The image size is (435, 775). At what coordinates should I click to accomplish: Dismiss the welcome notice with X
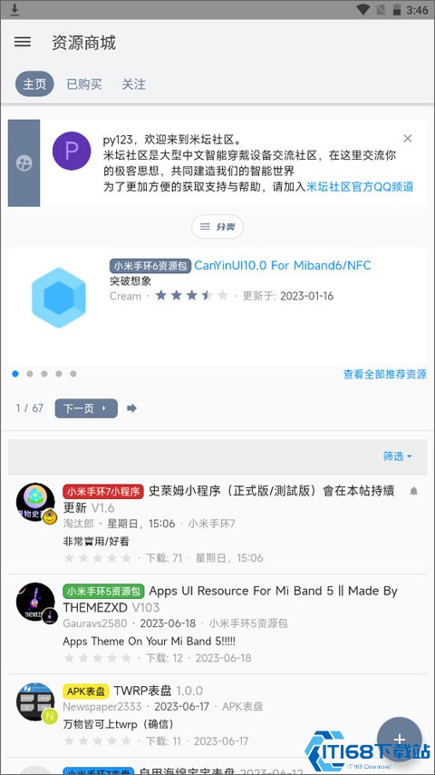coord(407,138)
